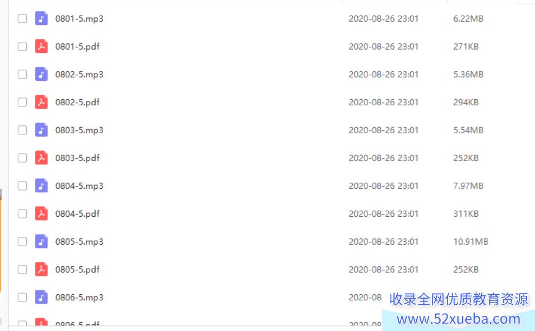Screen dimensions: 535x331
Task: Click the PDF icon for 0802-5.pdf
Action: [x=41, y=102]
